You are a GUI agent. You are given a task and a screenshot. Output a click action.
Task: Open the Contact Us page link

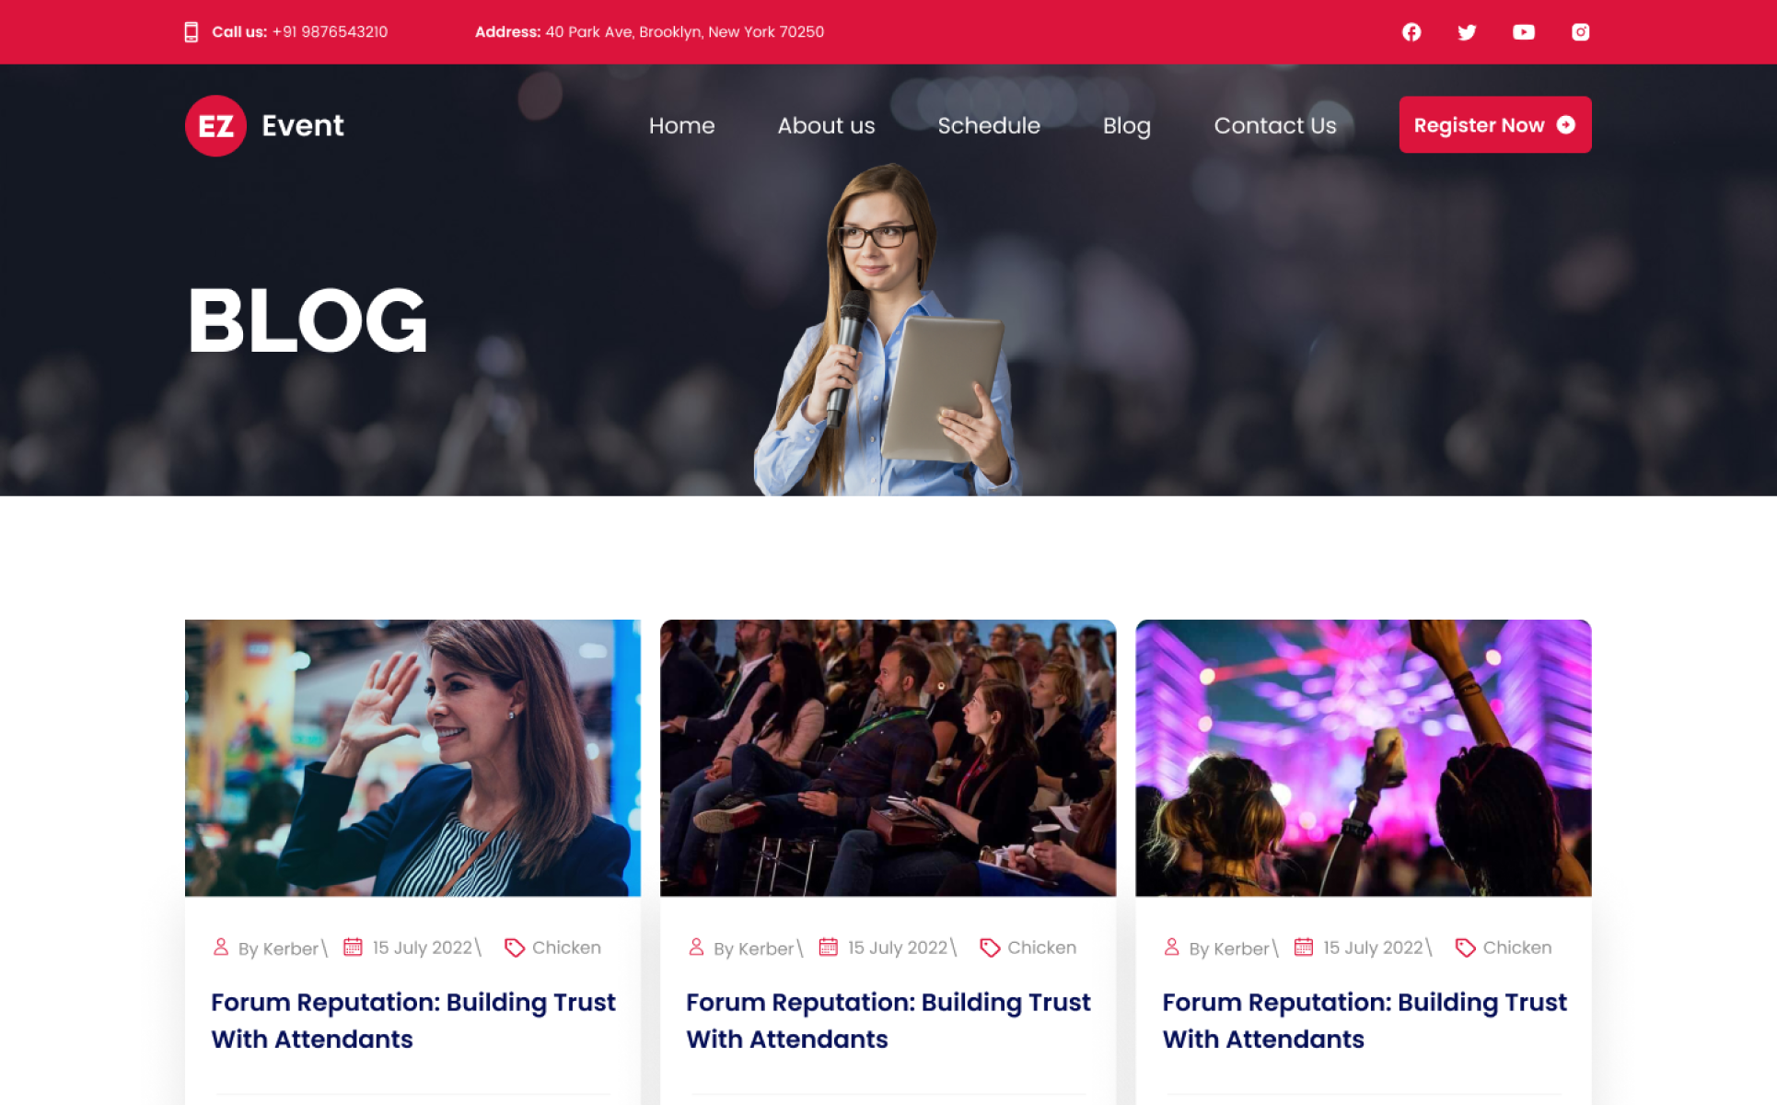(1274, 125)
